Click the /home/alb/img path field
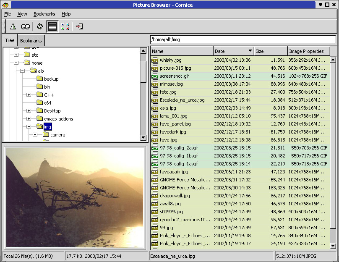The width and height of the screenshot is (339, 262). coord(243,39)
